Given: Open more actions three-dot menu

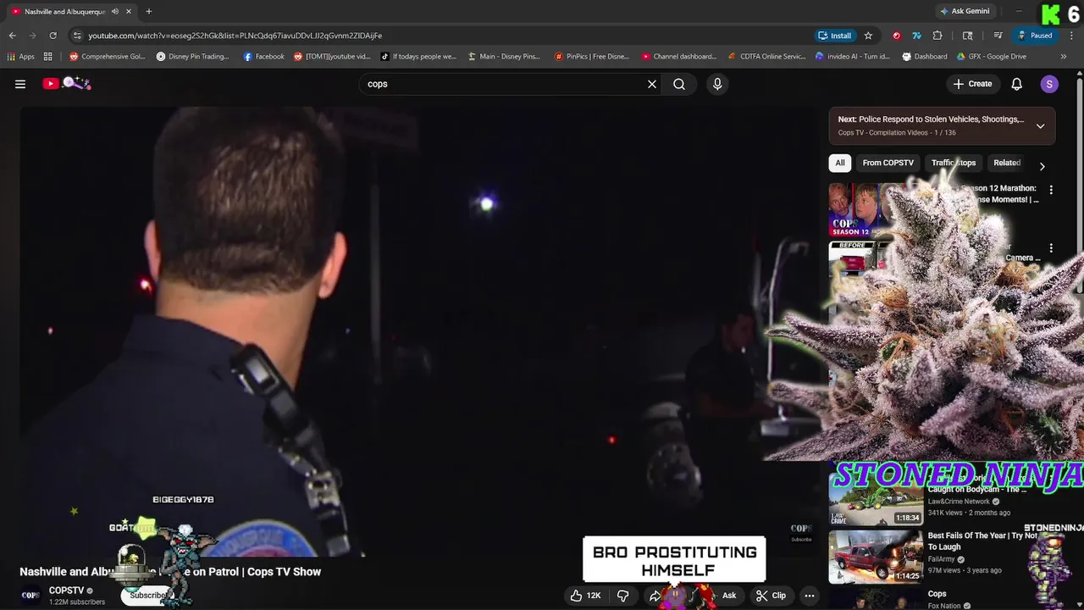Looking at the screenshot, I should click(810, 596).
